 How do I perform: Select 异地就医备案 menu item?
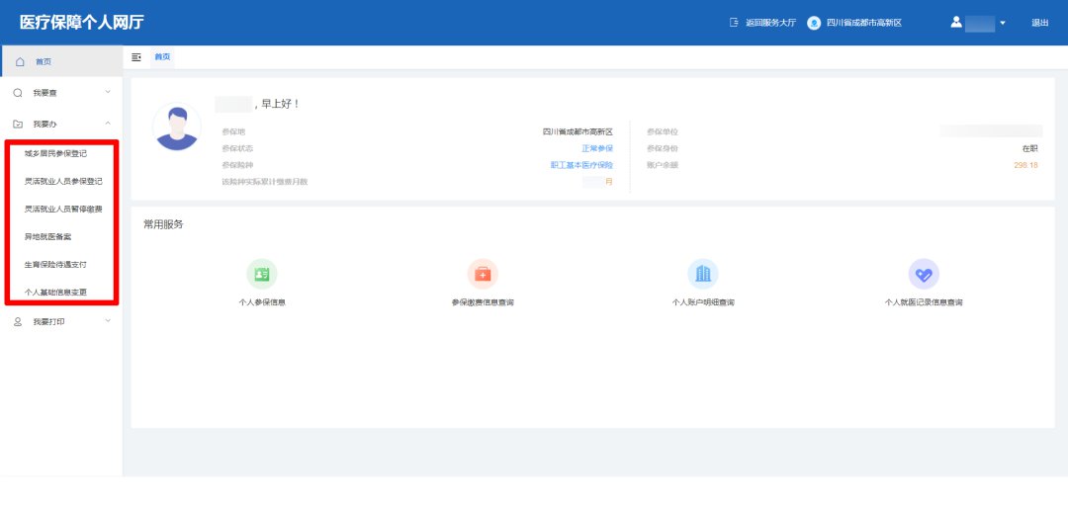[x=47, y=237]
